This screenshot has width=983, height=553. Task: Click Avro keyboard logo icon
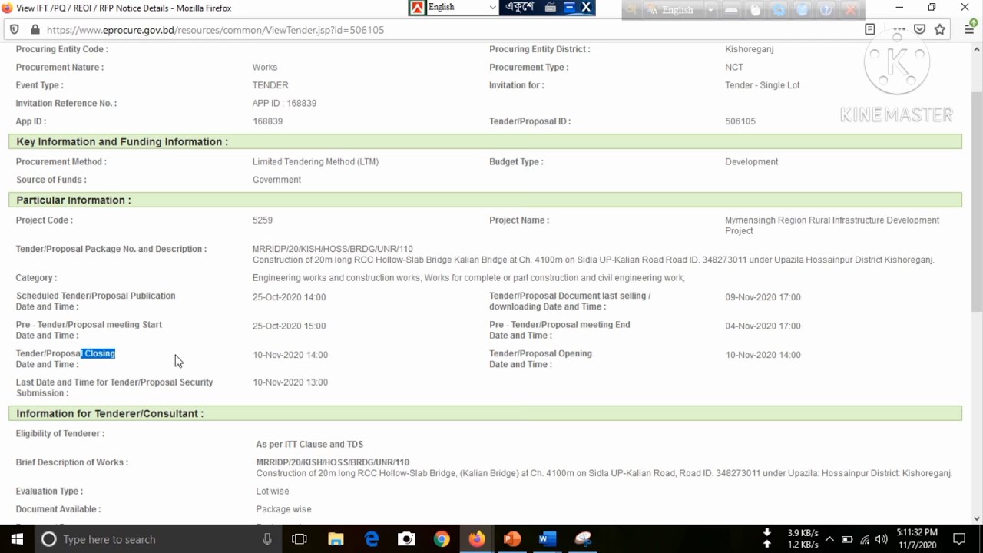coord(417,8)
